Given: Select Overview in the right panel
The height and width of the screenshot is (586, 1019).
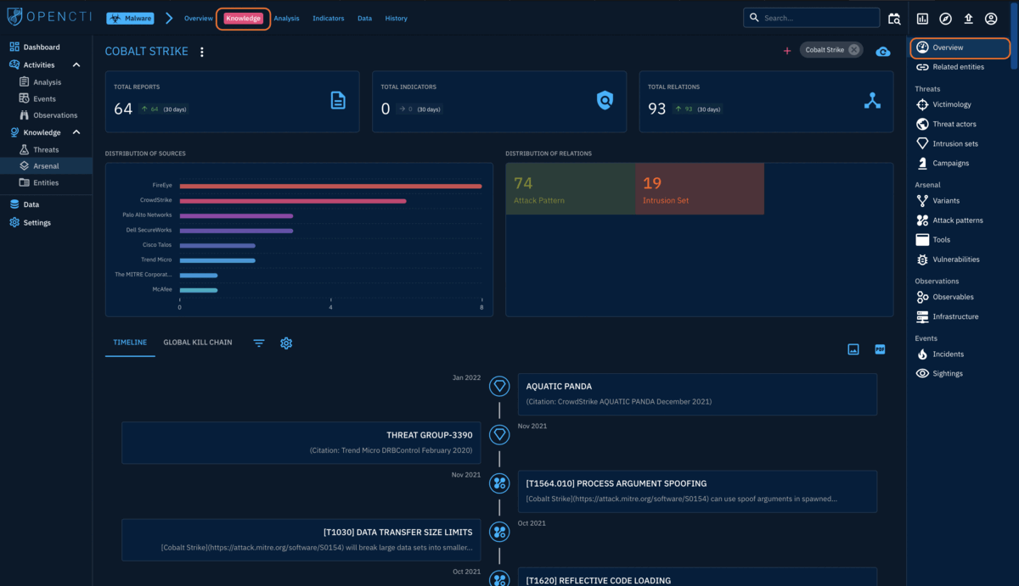Looking at the screenshot, I should 960,47.
